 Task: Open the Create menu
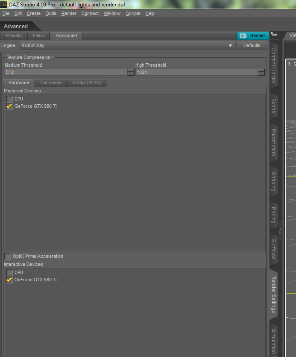point(34,13)
